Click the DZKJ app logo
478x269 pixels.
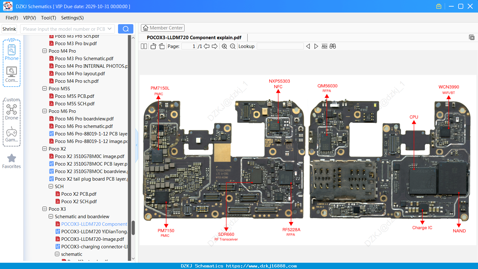pos(8,6)
